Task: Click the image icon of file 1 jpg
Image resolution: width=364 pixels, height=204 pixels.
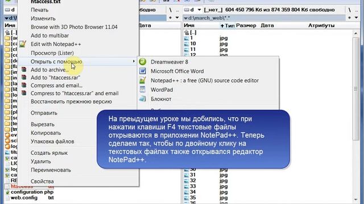Action: point(187,39)
